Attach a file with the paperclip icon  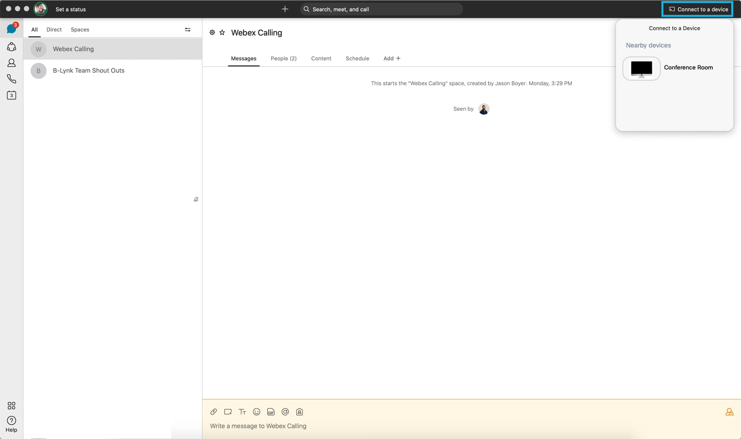pos(214,412)
